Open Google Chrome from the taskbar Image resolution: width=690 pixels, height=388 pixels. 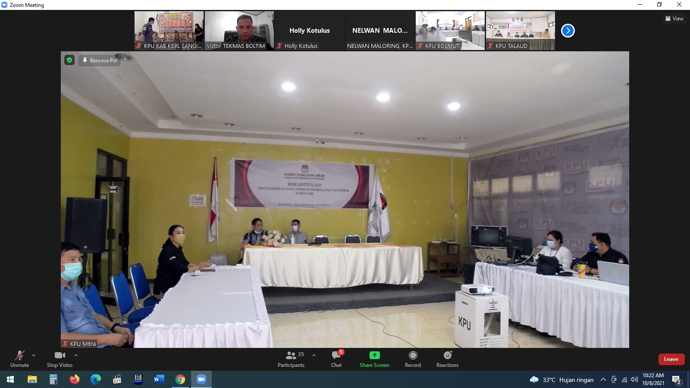[180, 379]
